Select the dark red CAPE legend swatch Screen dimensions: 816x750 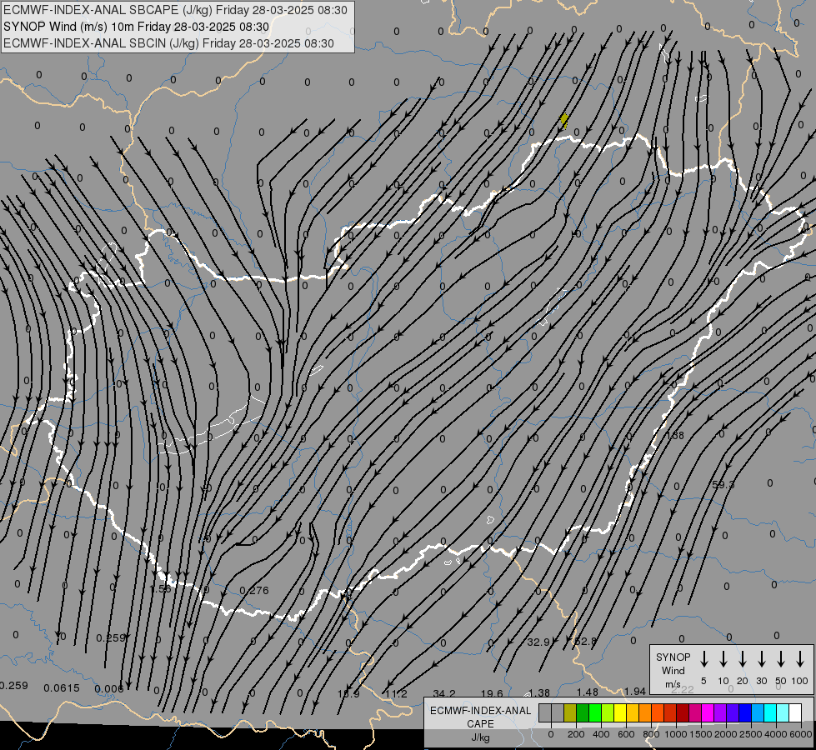[x=683, y=712]
